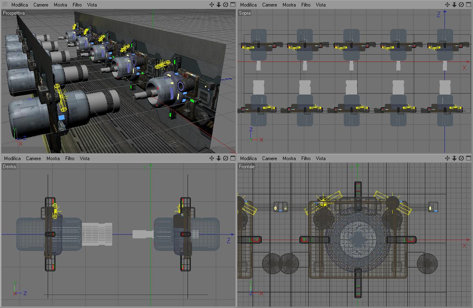
Task: Open the Filtro menu in the Frontale viewport
Action: click(x=305, y=158)
